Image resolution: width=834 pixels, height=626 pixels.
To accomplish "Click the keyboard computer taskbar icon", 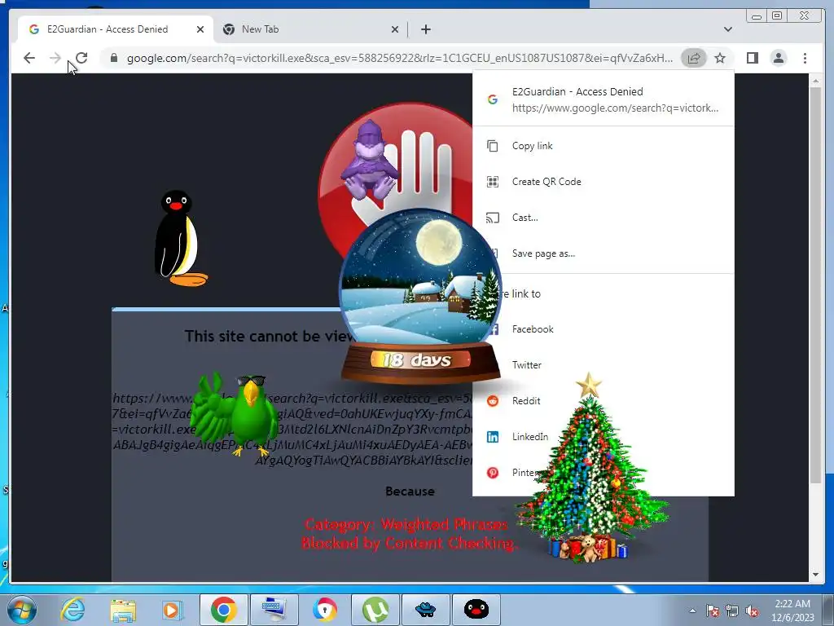I will pos(274,610).
